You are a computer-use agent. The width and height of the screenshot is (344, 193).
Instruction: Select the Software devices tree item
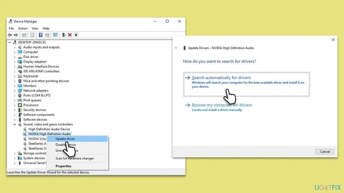coord(35,119)
